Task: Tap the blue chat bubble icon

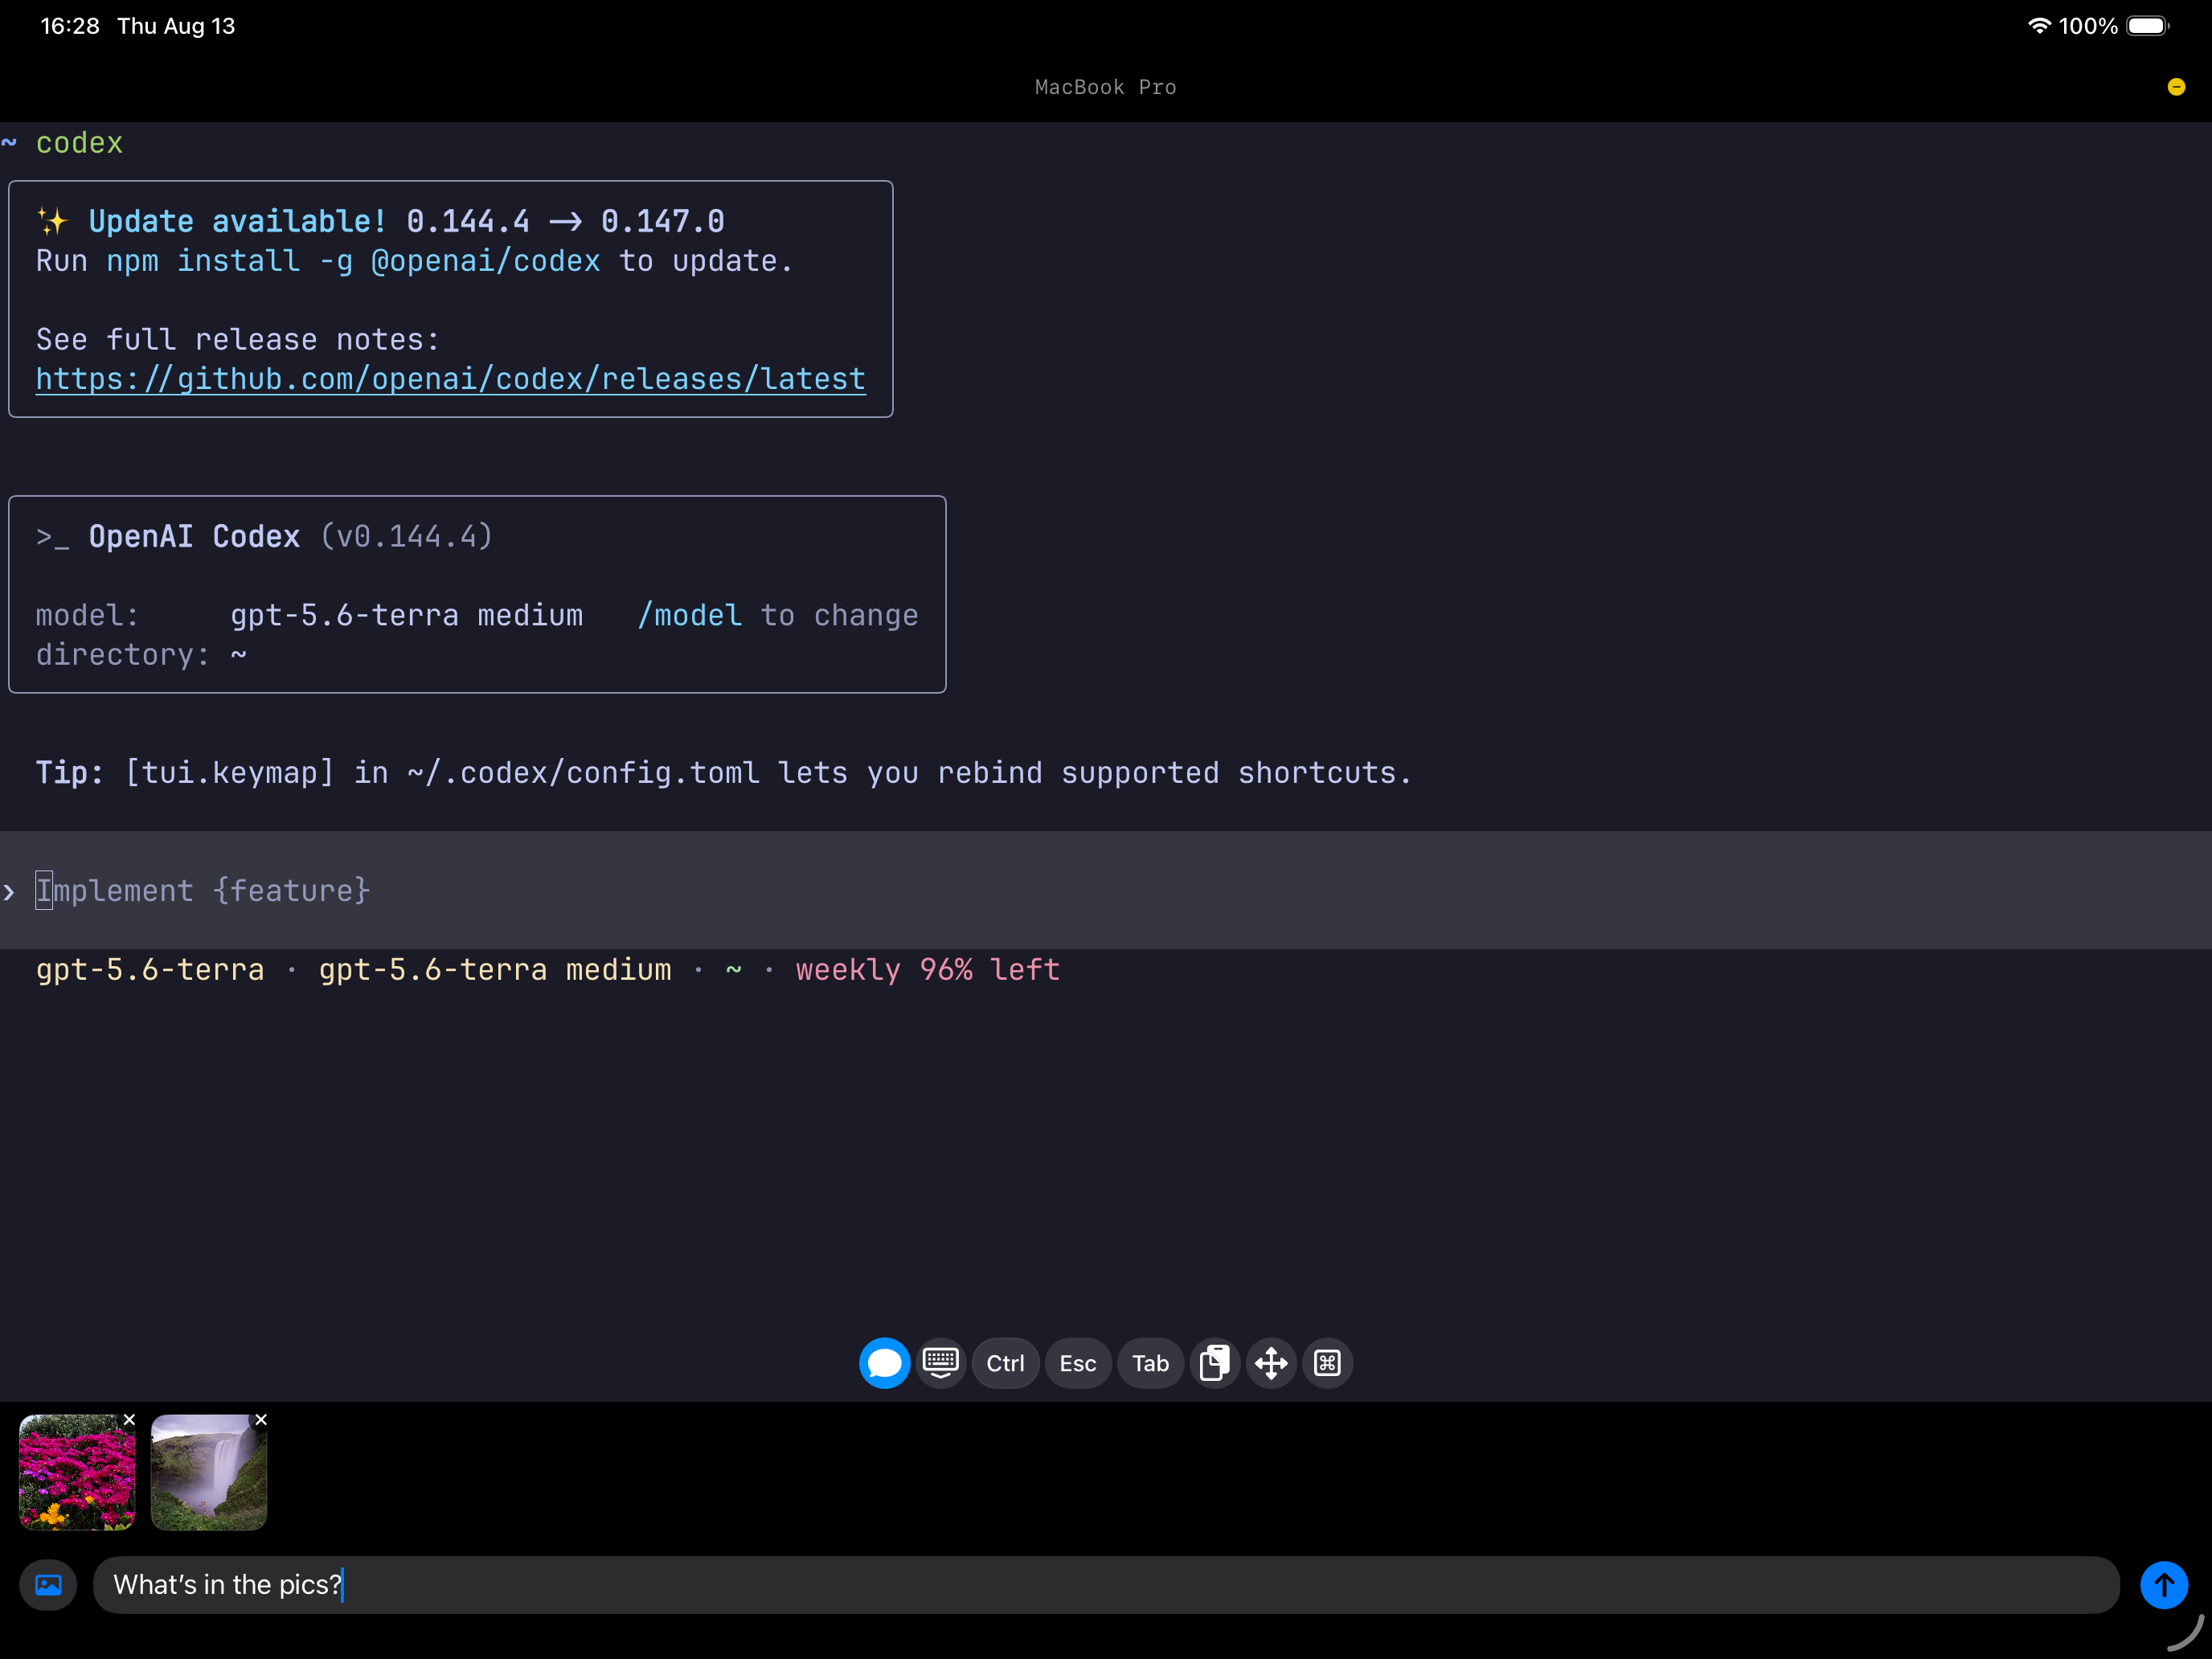Action: click(884, 1363)
